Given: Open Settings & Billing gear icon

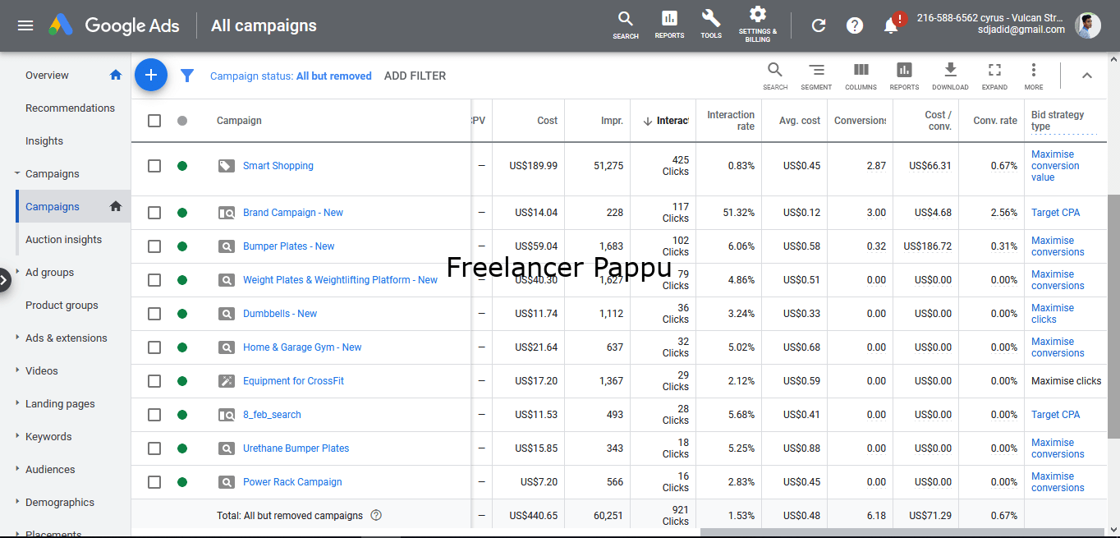Looking at the screenshot, I should click(758, 25).
